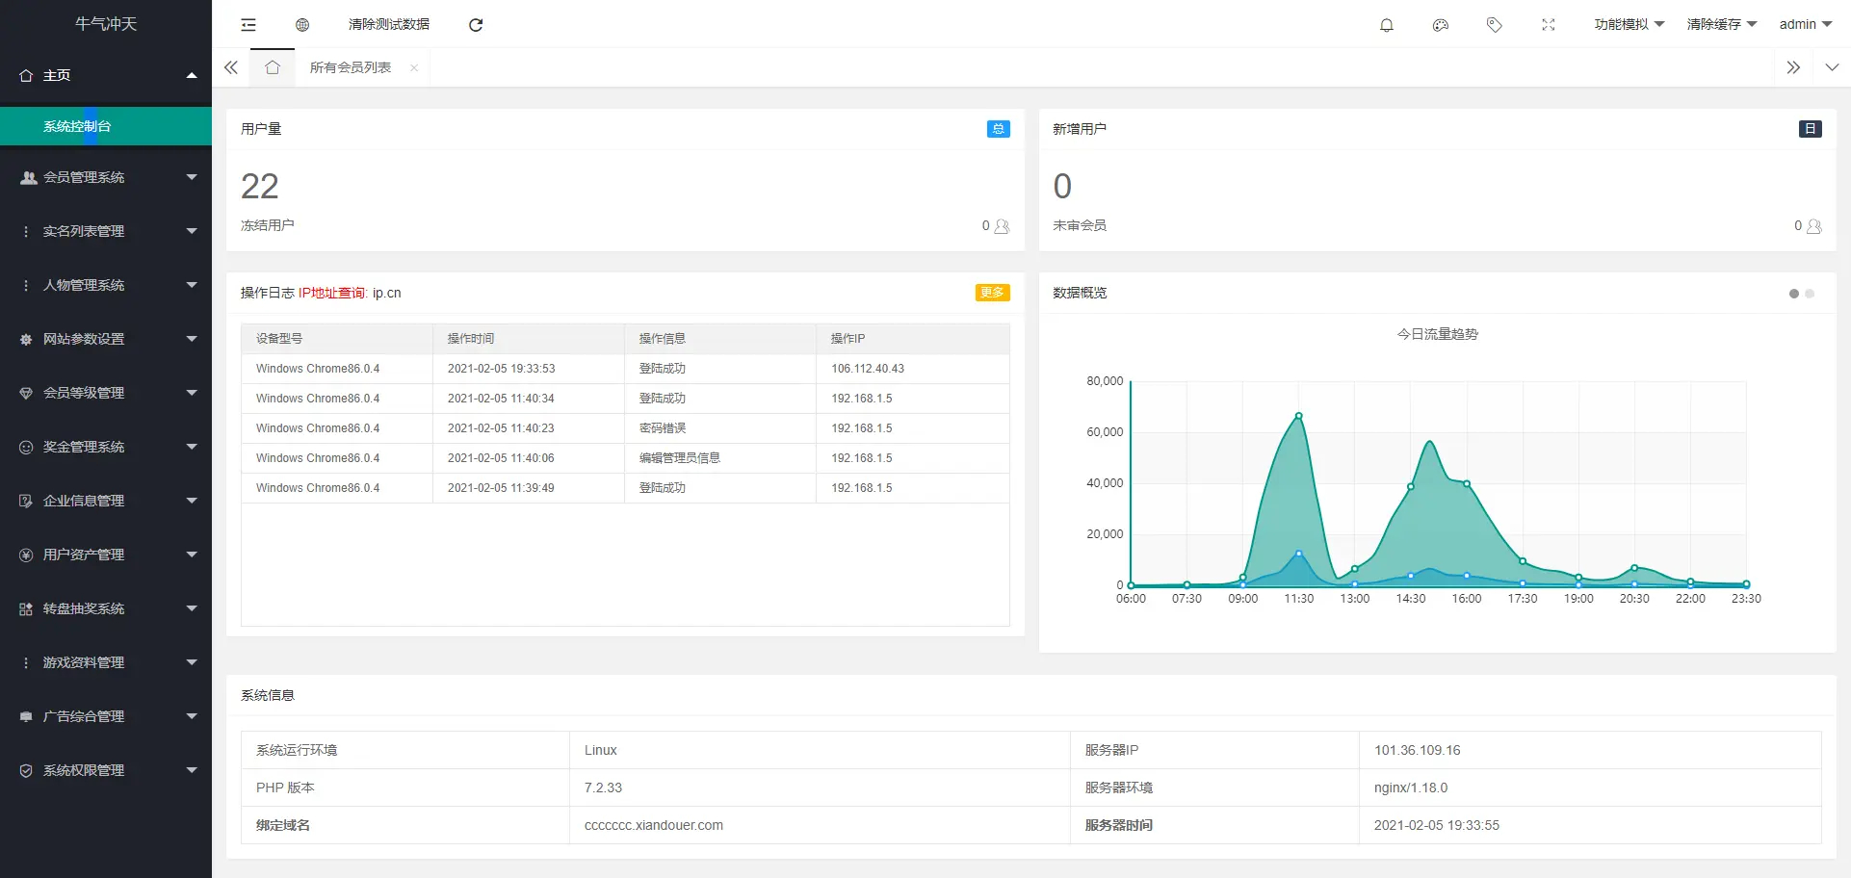Select 系统控制台 menu item
Screen dimensions: 1851x878
click(77, 126)
